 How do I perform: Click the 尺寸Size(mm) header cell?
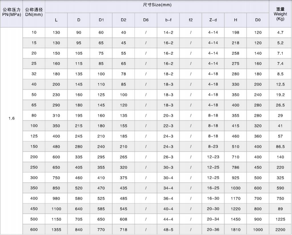[157, 5]
